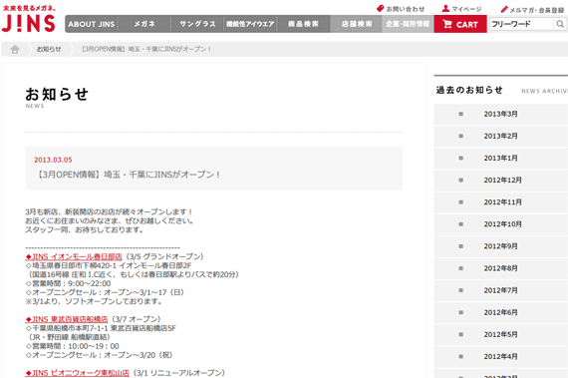The width and height of the screenshot is (568, 378).
Task: Click the bullet icon beside 2012年12月
Action: coord(460,181)
